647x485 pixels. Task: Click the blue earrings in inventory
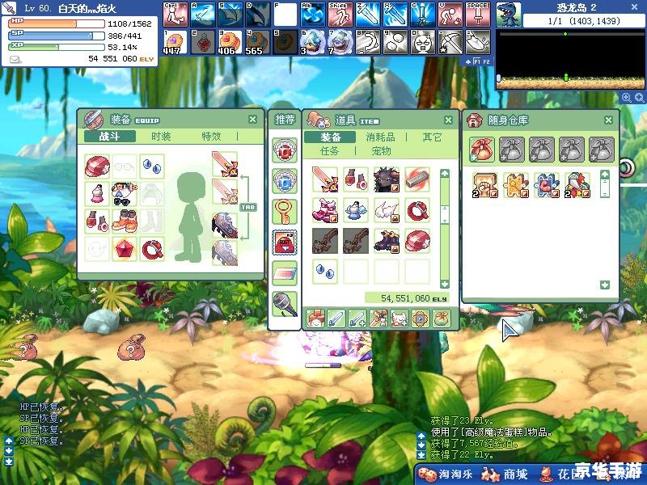[325, 272]
